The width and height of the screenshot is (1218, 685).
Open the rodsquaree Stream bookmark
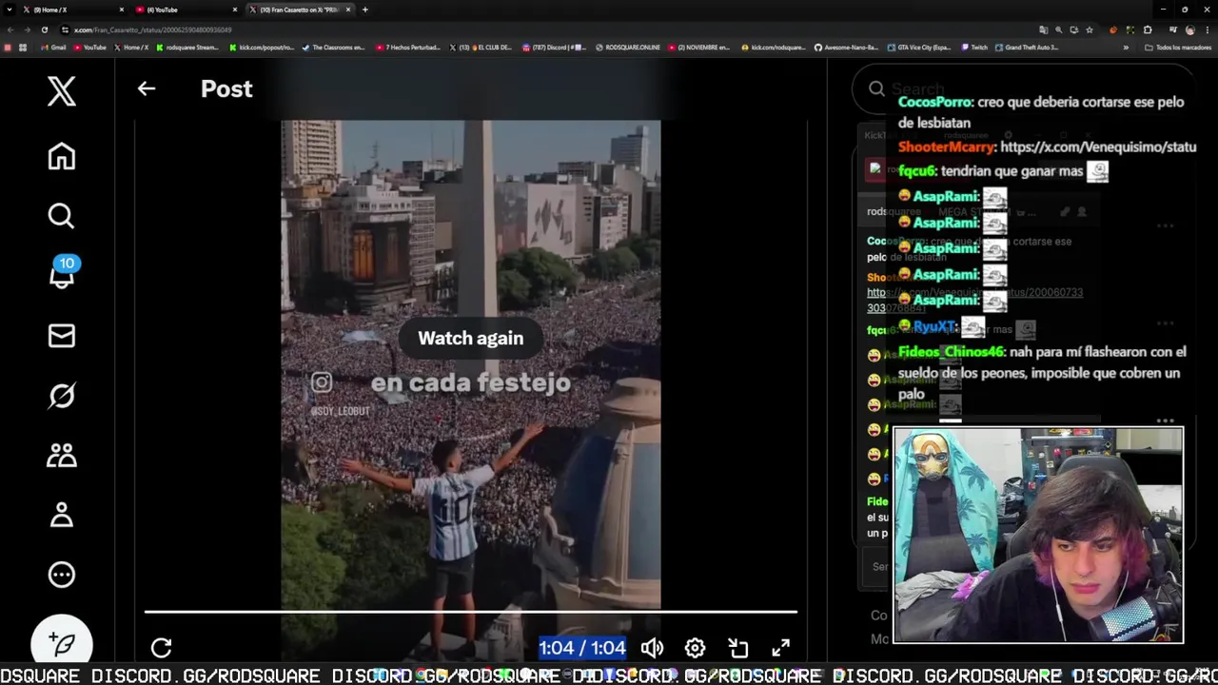coord(187,48)
